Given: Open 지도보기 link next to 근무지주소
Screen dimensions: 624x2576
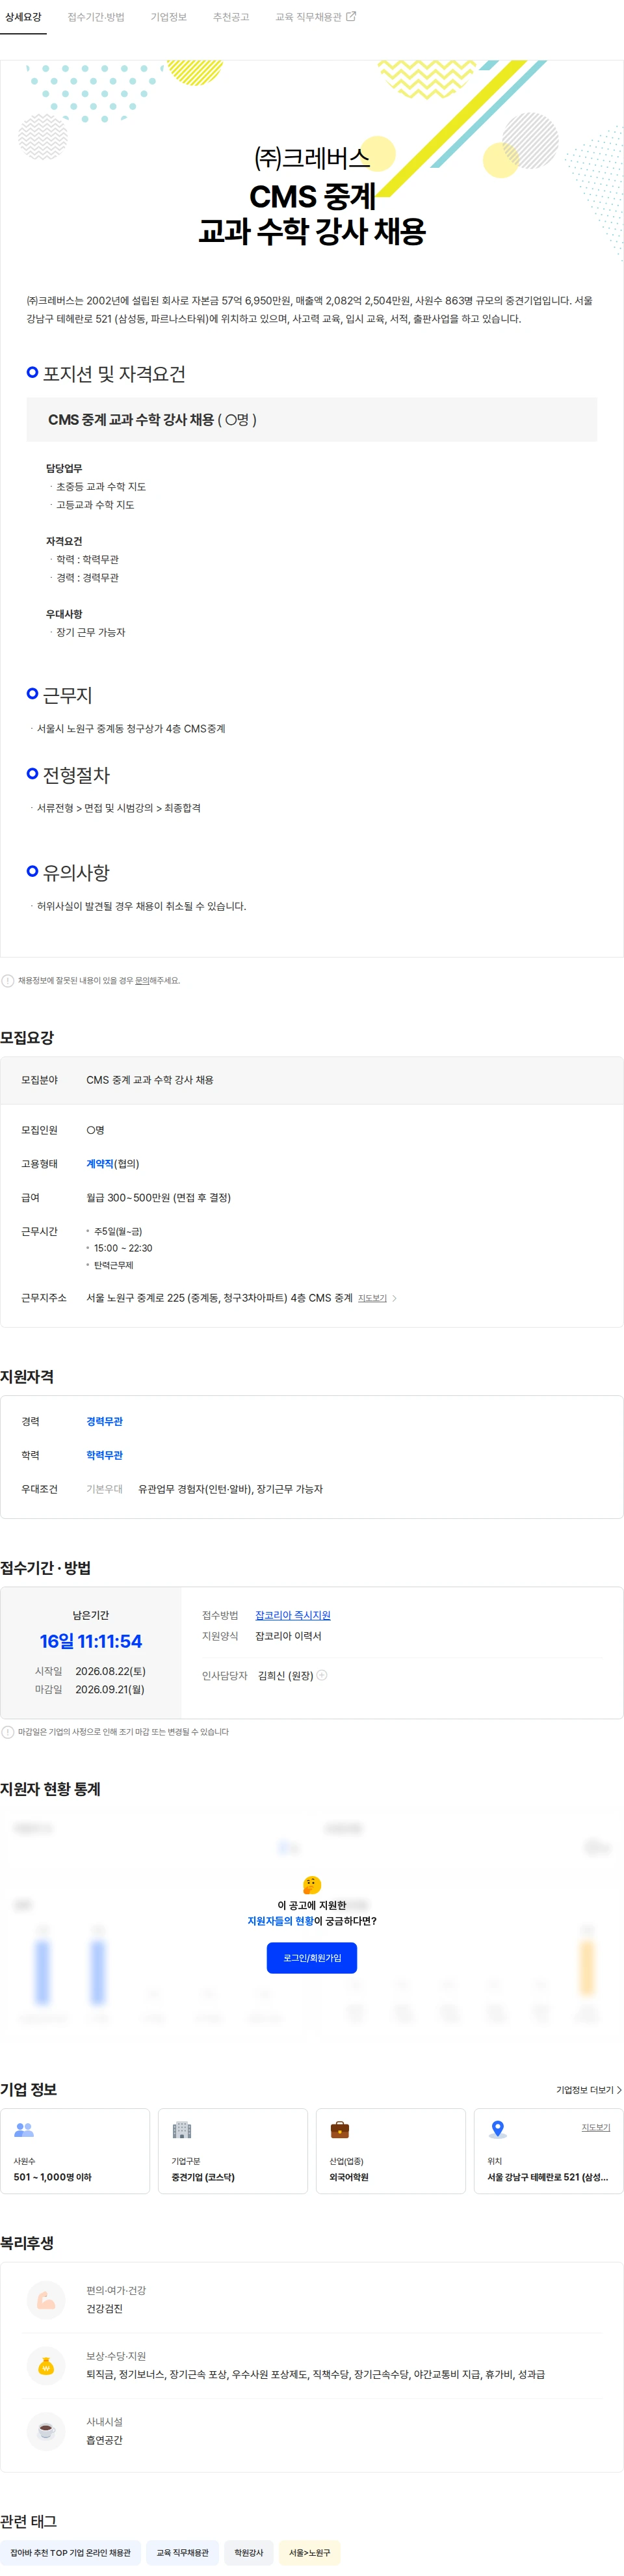Looking at the screenshot, I should tap(372, 1298).
